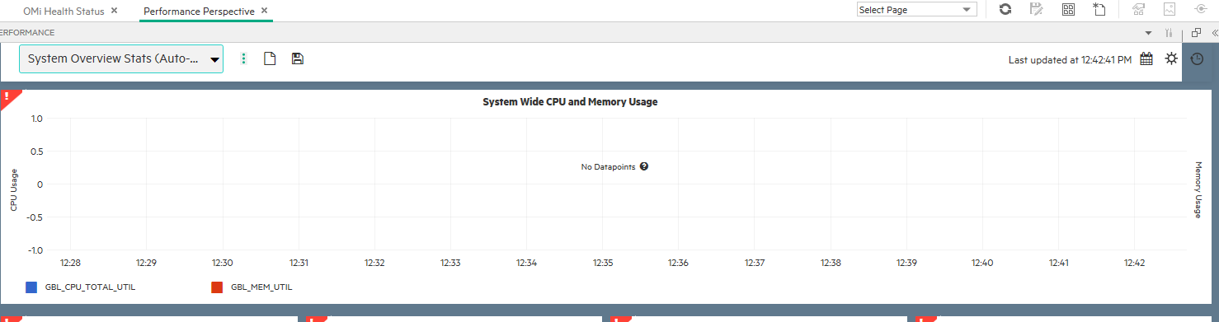
Task: Click the clock history icon
Action: click(x=1197, y=58)
